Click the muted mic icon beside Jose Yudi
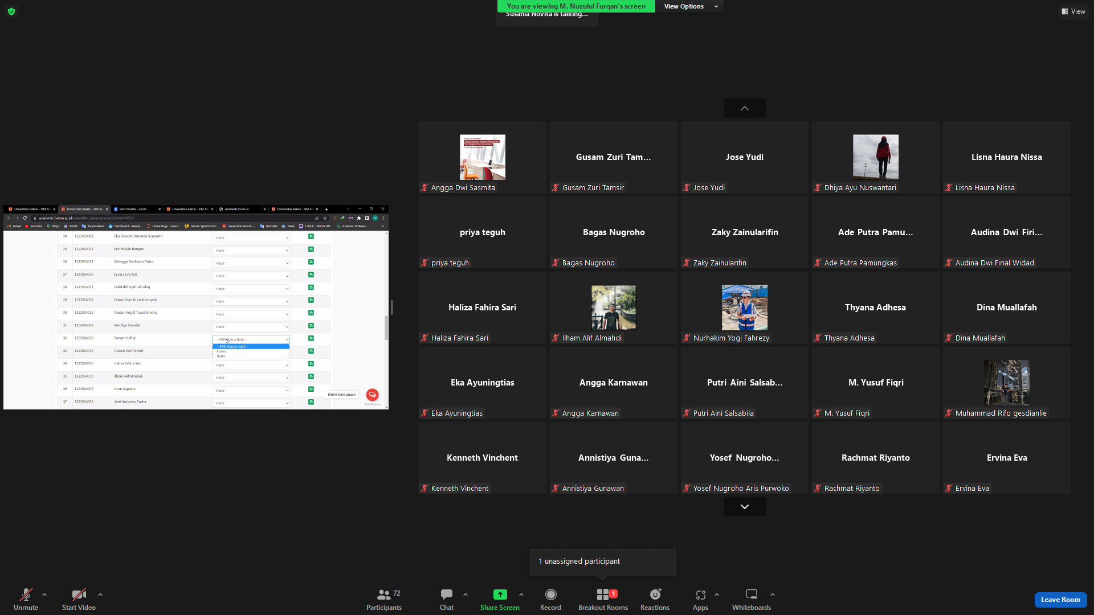Viewport: 1094px width, 615px height. [x=687, y=188]
